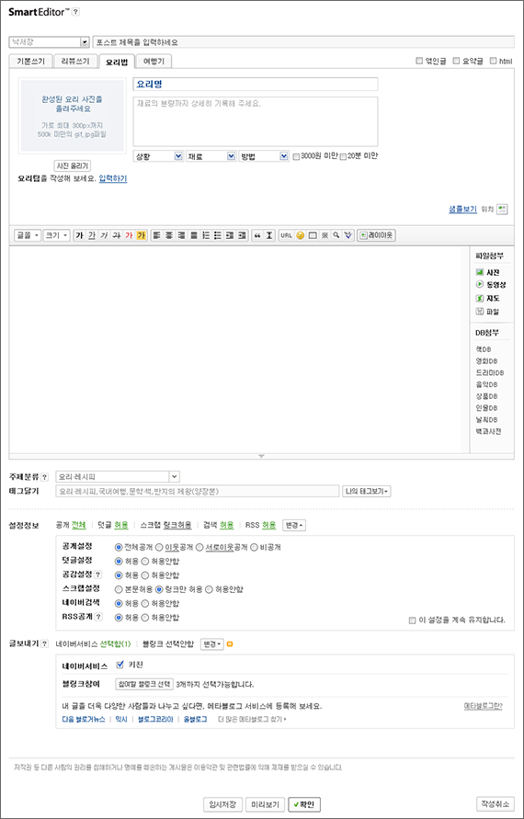This screenshot has height=819, width=524.
Task: Attach a 파일 file
Action: point(488,312)
